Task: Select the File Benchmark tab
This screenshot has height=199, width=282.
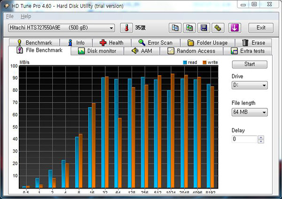Action: (x=39, y=50)
